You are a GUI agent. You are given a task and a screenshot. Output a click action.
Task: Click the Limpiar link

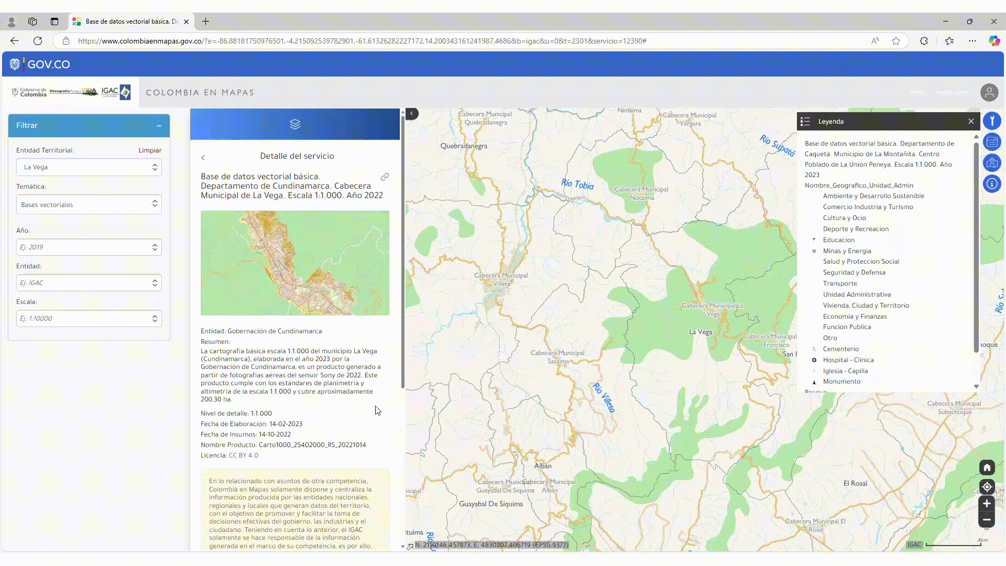click(150, 150)
